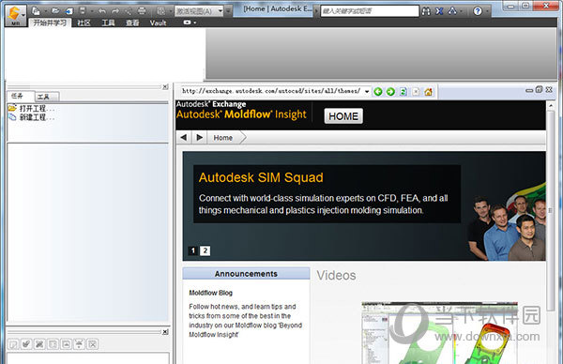This screenshot has height=364, width=563.
Task: Restore the embedded browser document window
Action: [539, 90]
